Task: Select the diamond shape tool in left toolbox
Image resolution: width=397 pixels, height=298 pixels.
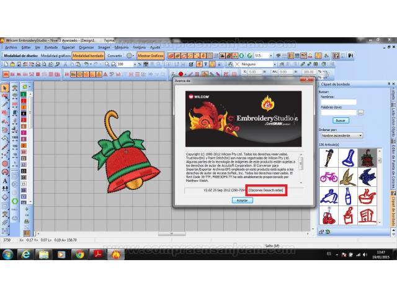Action: [x=5, y=197]
